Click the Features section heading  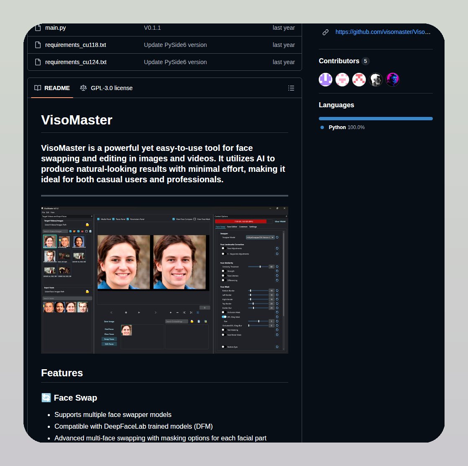point(62,373)
